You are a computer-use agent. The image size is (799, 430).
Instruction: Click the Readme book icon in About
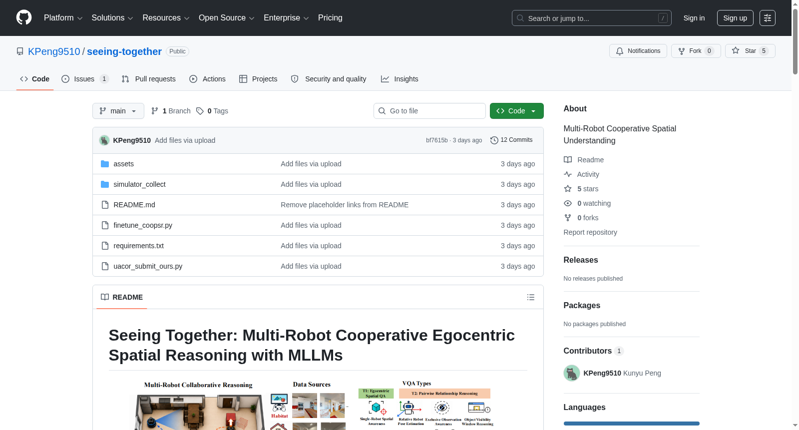tap(568, 160)
